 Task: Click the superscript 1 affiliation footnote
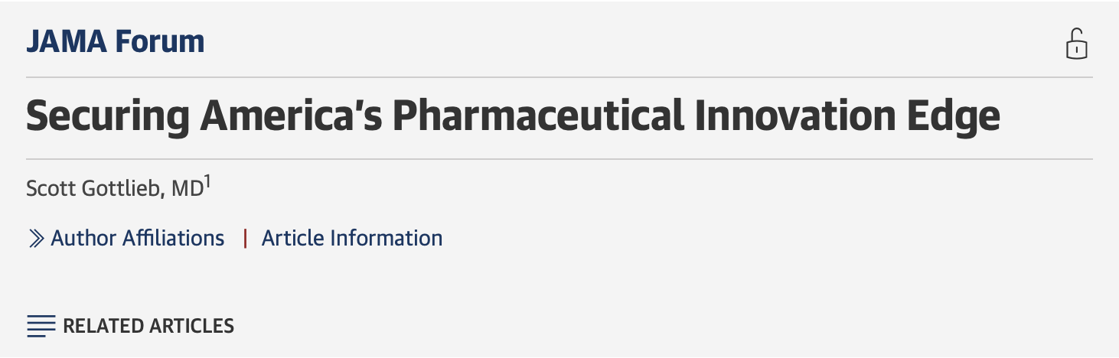point(207,182)
